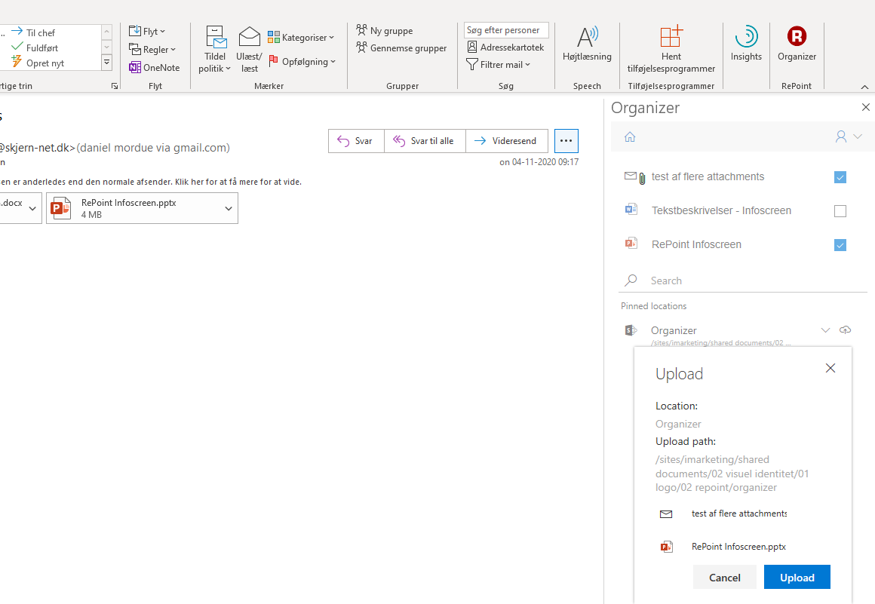Open the Opfølgning menu
Screen dimensions: 875x604
(x=302, y=62)
